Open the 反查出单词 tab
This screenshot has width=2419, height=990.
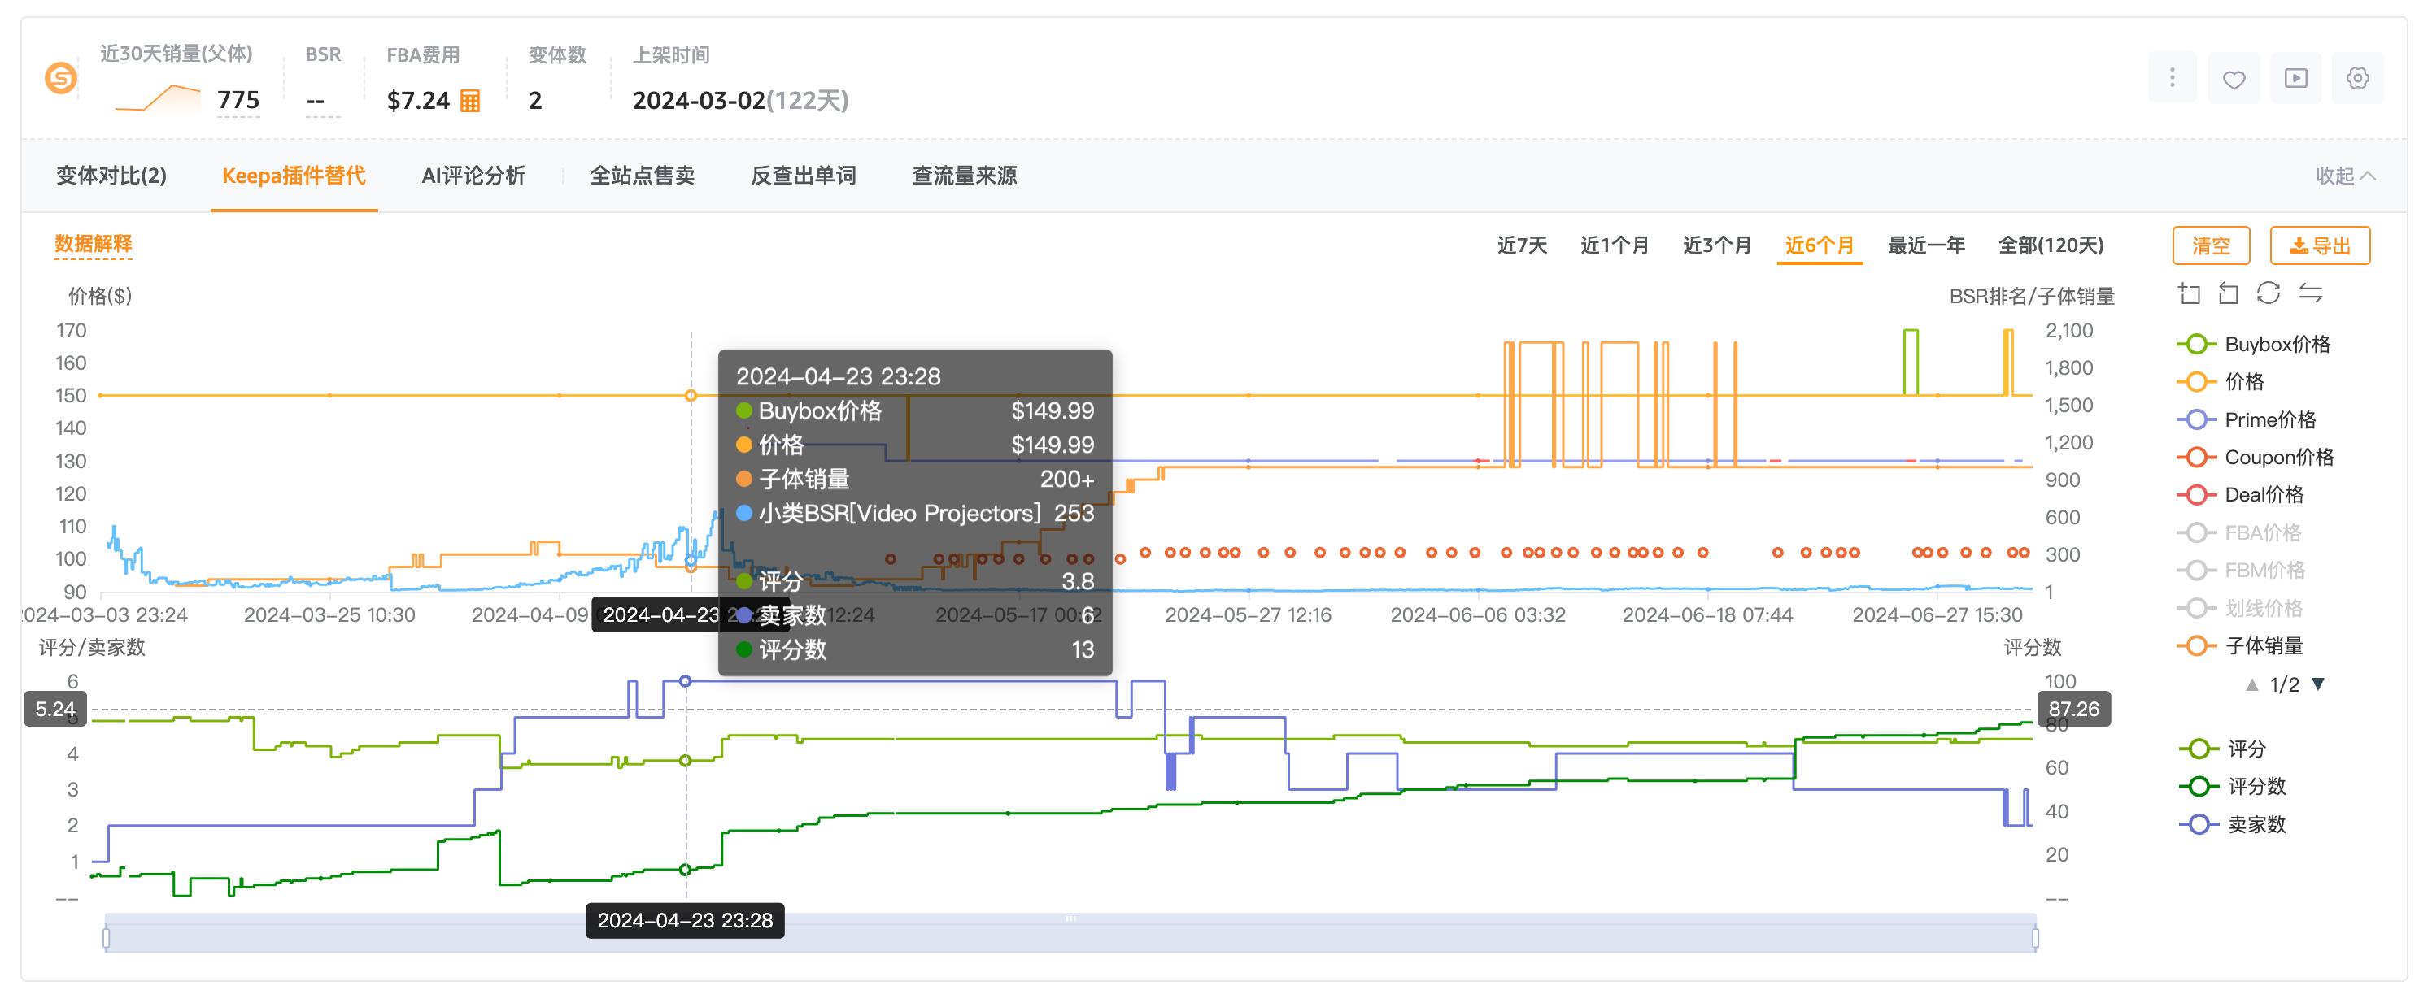click(804, 176)
